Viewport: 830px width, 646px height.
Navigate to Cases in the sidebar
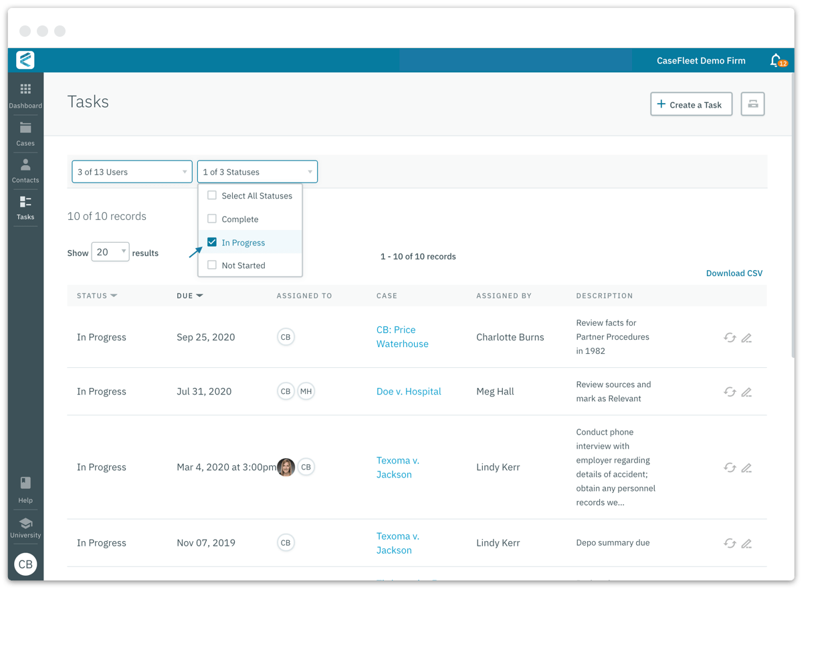click(x=25, y=133)
